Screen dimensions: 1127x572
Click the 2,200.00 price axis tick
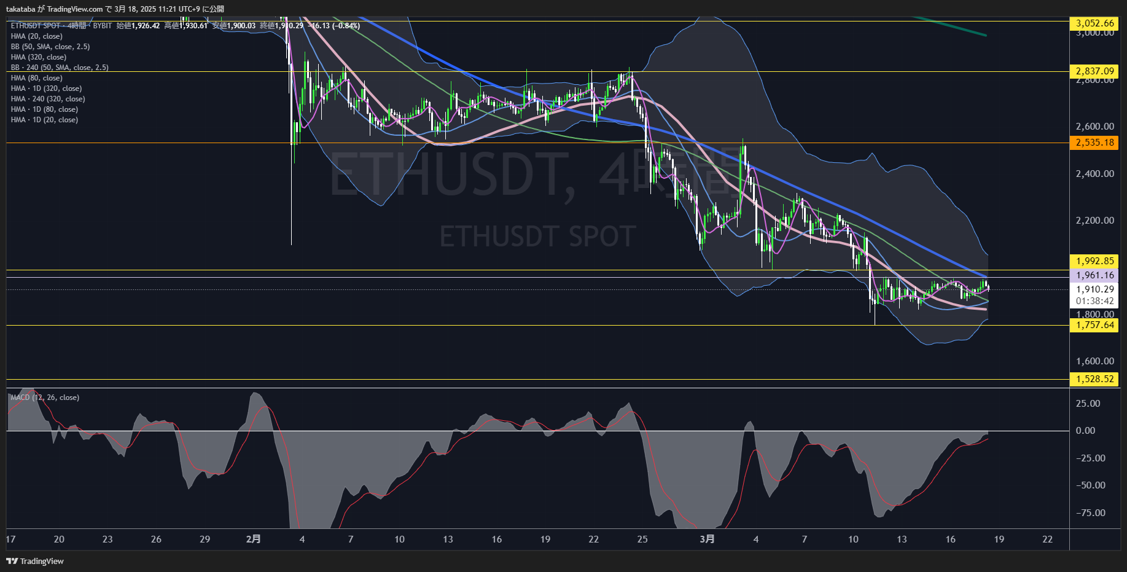click(1094, 221)
